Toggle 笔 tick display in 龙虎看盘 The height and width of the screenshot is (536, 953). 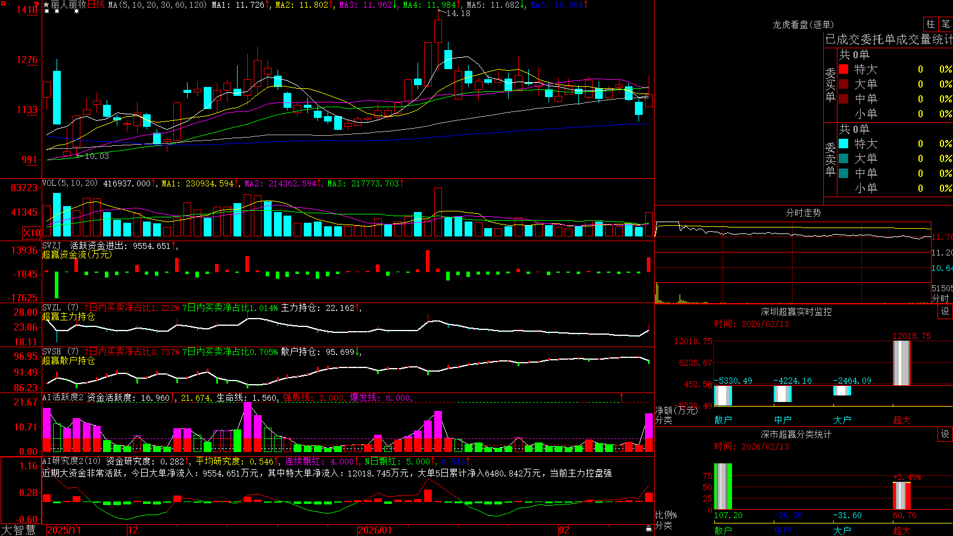pyautogui.click(x=945, y=24)
